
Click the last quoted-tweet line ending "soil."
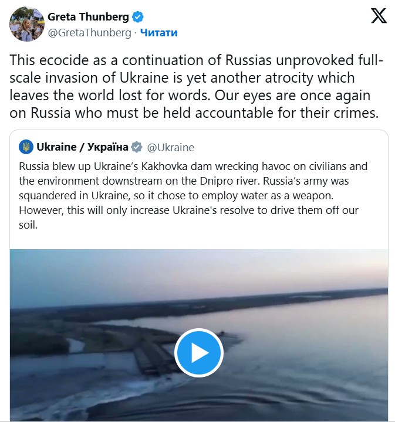pos(29,224)
